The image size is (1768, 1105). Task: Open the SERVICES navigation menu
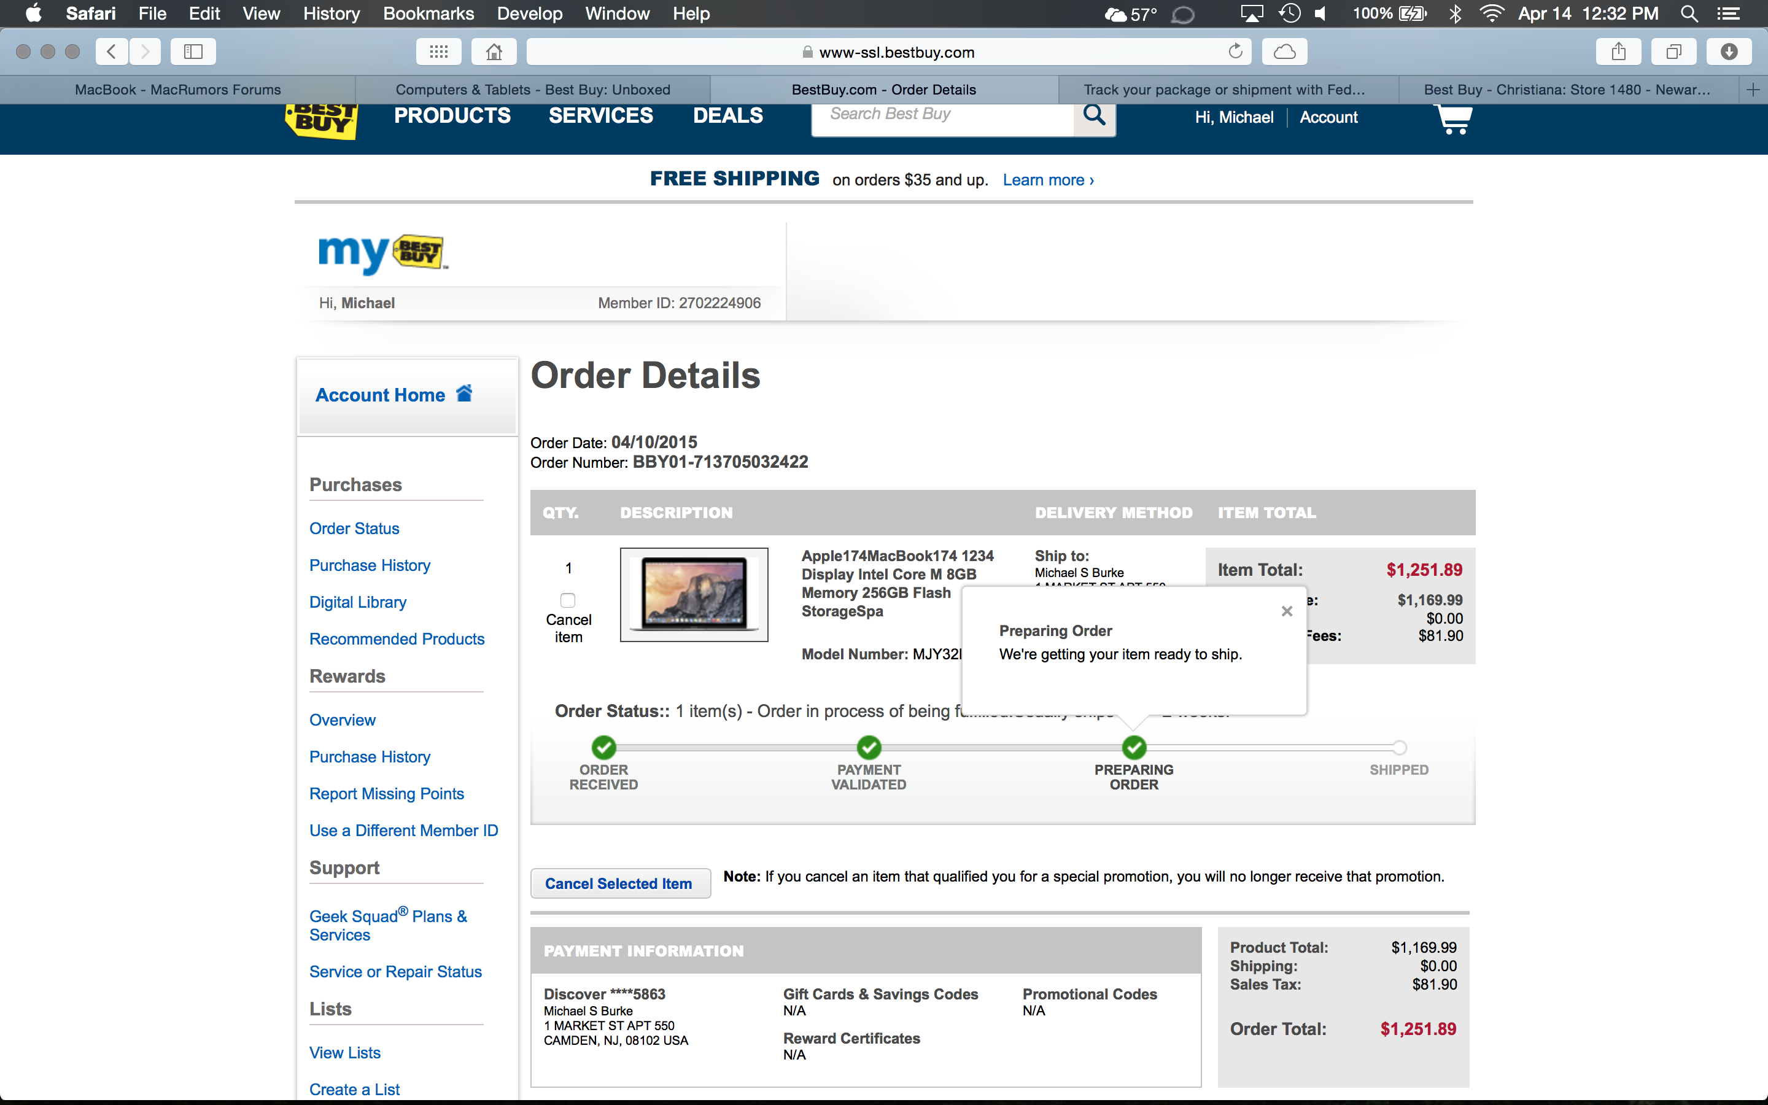click(600, 115)
